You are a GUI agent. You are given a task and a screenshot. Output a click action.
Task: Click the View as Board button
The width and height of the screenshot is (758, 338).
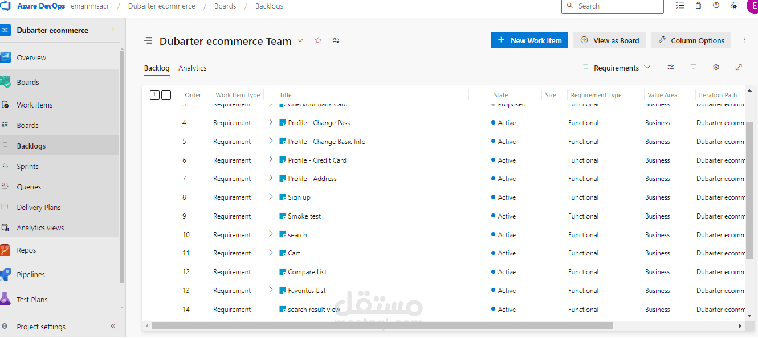pos(609,40)
